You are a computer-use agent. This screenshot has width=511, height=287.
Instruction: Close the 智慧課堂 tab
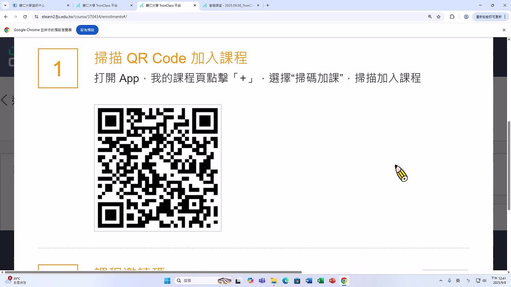pyautogui.click(x=257, y=6)
